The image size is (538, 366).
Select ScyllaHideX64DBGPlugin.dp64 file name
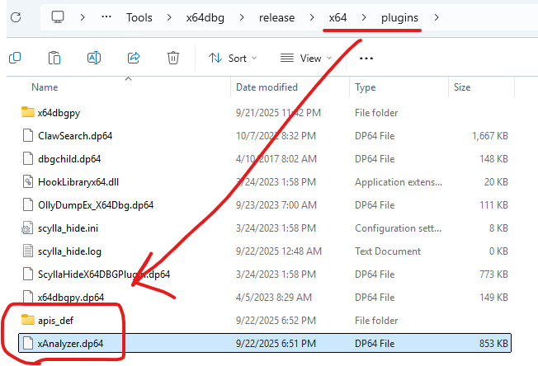coord(104,274)
